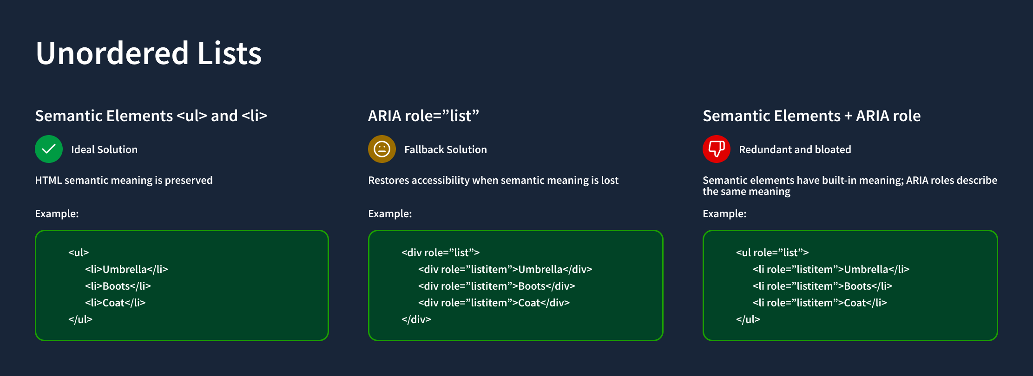This screenshot has width=1033, height=376.
Task: Click 'Restores accessibility when semantic meaning is lost'
Action: 493,180
